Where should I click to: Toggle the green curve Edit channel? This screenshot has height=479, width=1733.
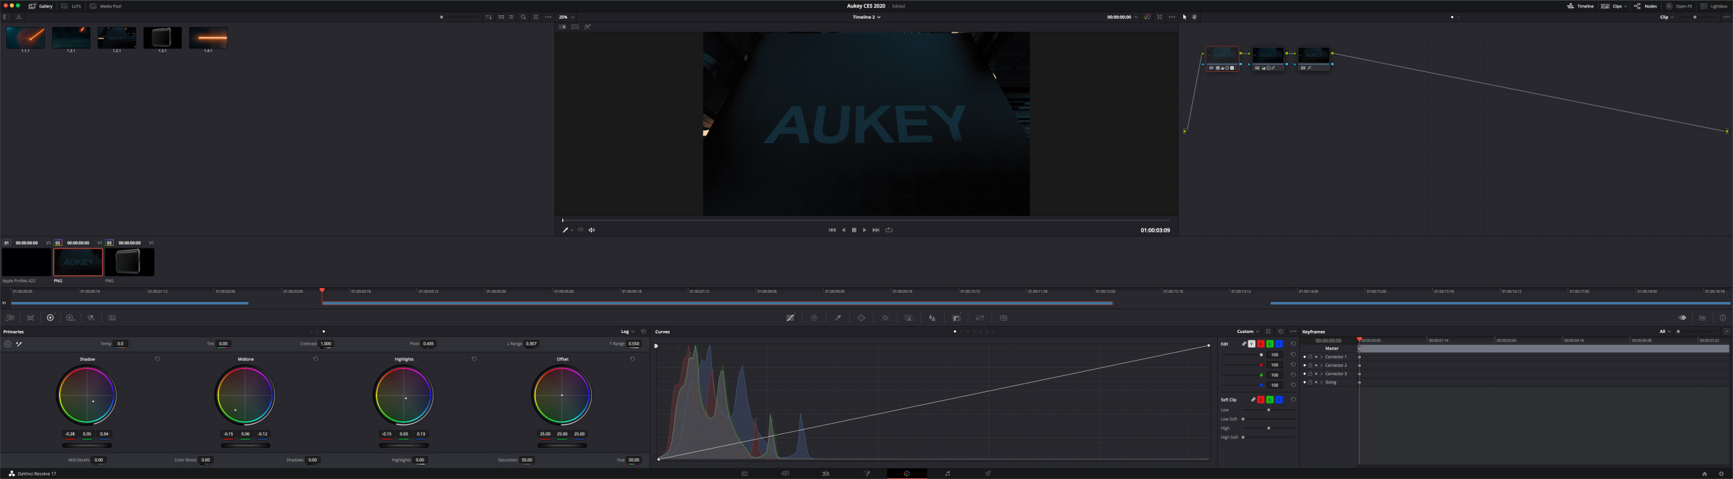pos(1270,344)
